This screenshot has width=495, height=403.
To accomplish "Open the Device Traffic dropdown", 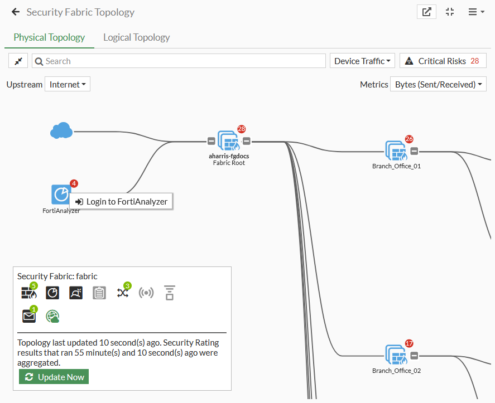I will 362,61.
